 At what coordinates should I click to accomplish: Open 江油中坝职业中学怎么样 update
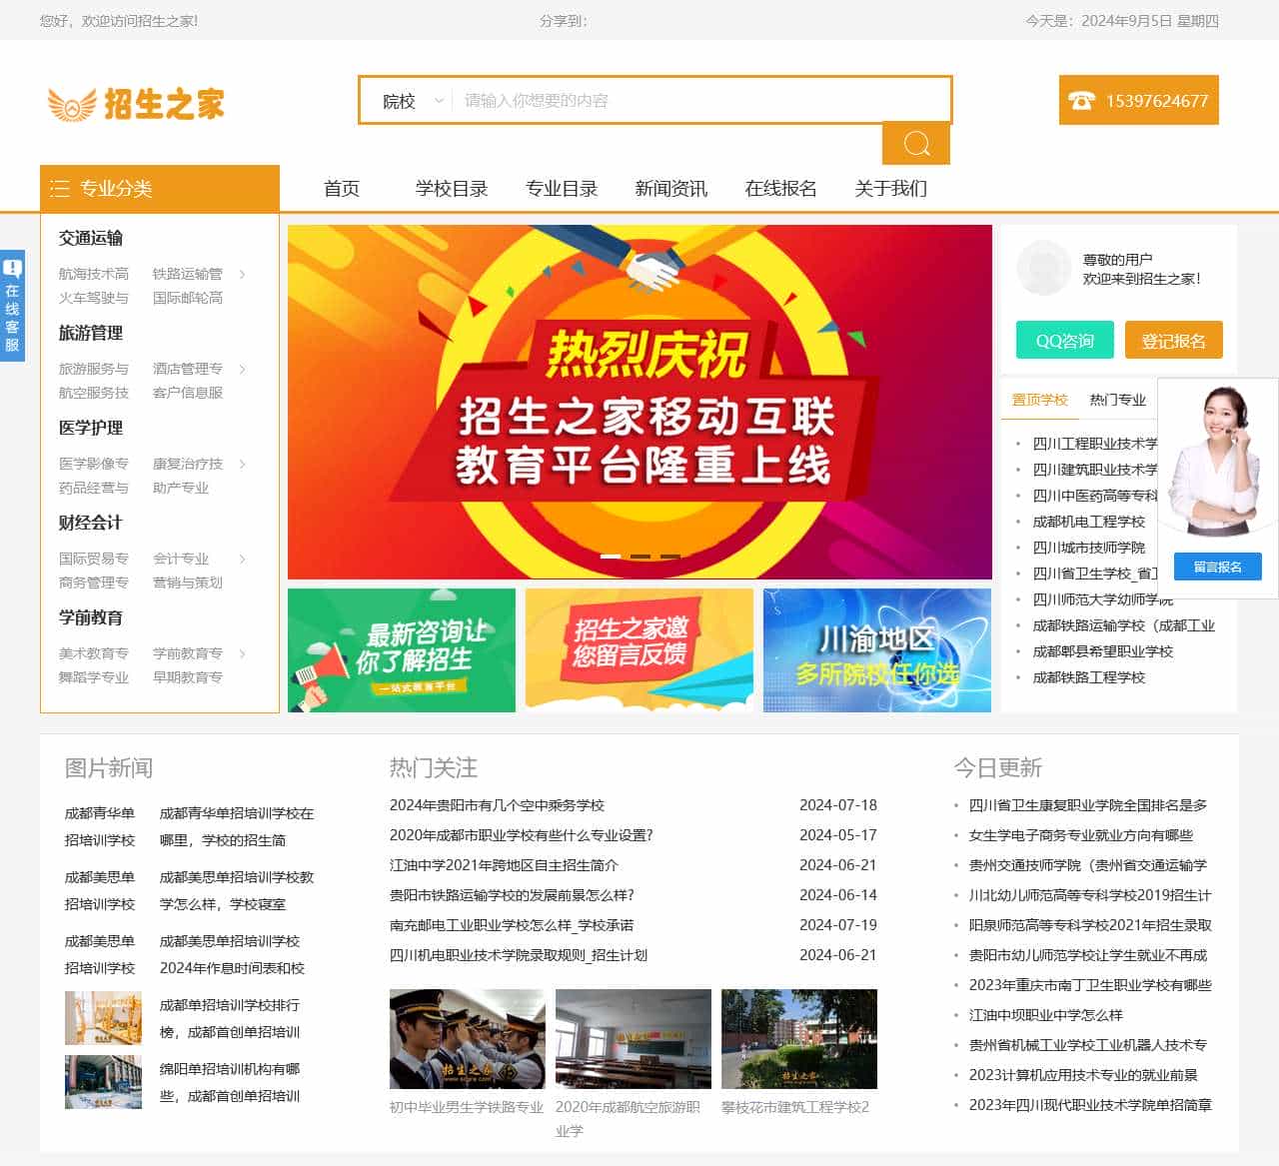[1046, 1015]
